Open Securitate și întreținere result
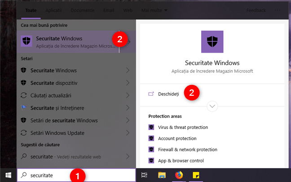 57,108
